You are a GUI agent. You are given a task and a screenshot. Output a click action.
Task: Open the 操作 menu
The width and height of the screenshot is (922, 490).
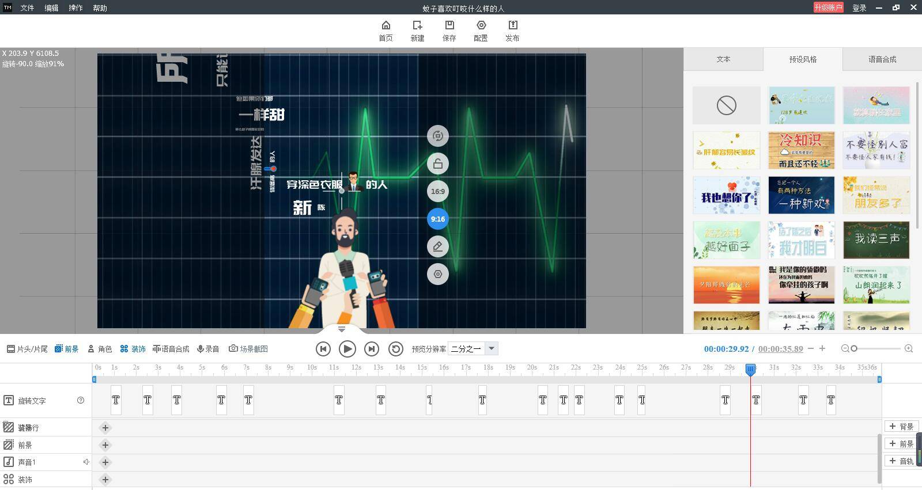[x=75, y=8]
